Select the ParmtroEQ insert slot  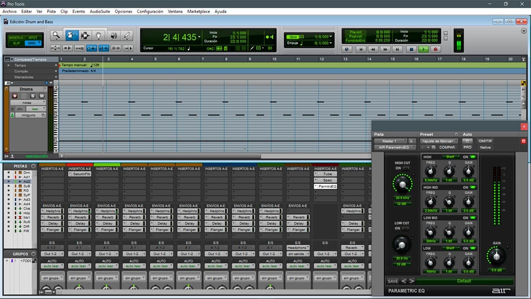[325, 186]
